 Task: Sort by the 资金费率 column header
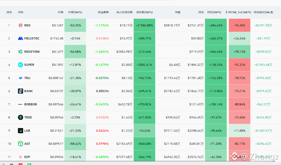103,12
